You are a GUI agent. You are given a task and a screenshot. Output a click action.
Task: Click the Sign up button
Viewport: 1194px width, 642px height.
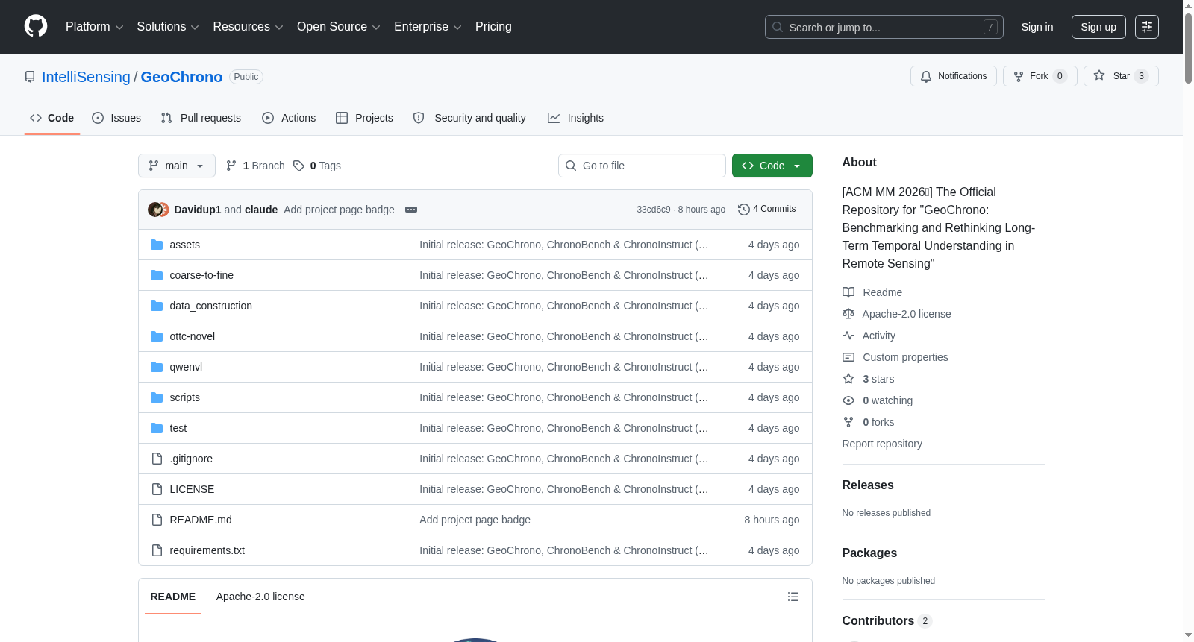click(1098, 27)
